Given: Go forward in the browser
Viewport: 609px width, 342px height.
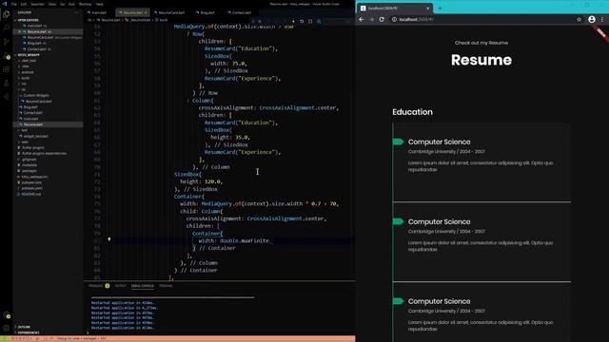Looking at the screenshot, I should click(372, 19).
